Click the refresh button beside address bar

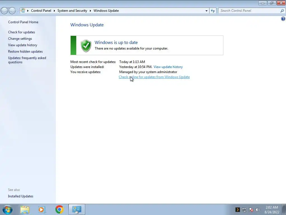tap(213, 11)
